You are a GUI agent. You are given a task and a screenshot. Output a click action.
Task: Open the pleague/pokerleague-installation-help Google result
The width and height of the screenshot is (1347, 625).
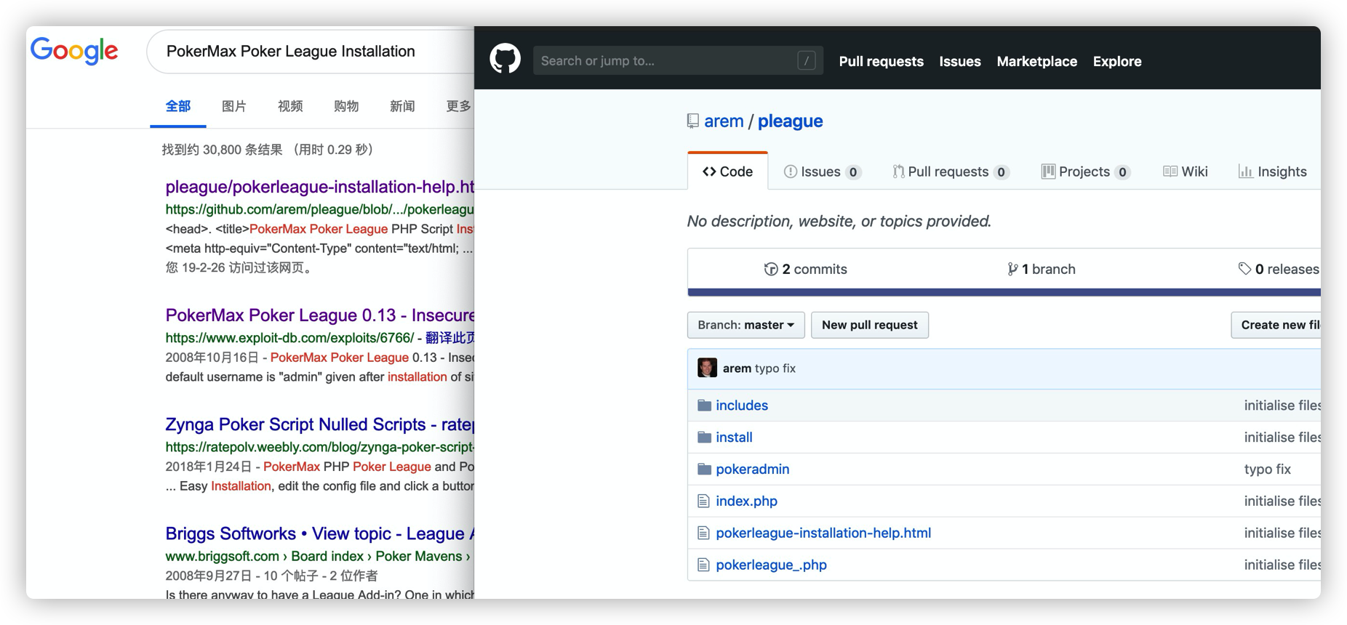[x=319, y=187]
